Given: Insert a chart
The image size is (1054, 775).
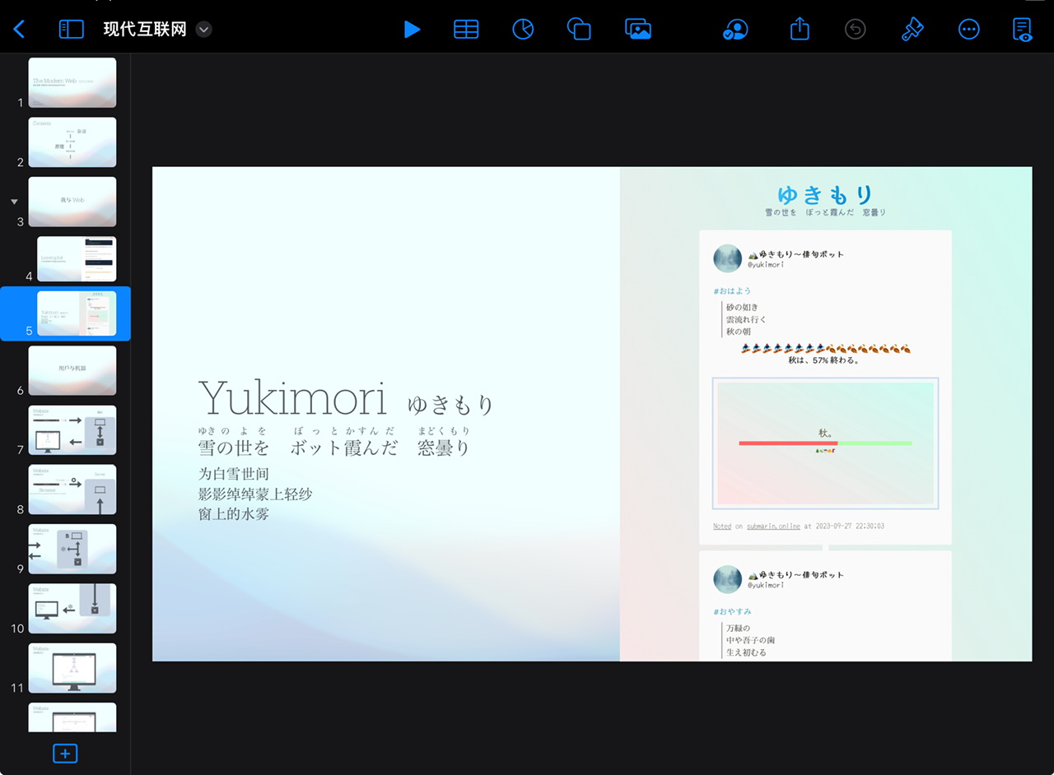Looking at the screenshot, I should tap(523, 30).
